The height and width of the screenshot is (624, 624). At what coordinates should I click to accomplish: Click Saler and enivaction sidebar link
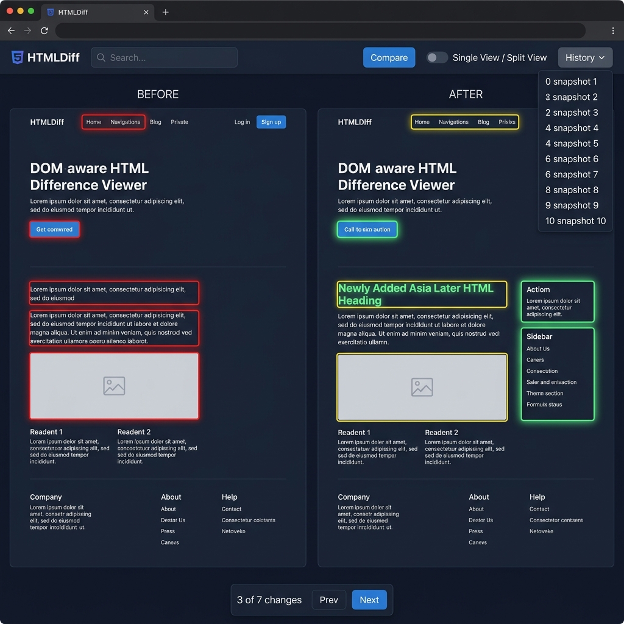click(551, 383)
